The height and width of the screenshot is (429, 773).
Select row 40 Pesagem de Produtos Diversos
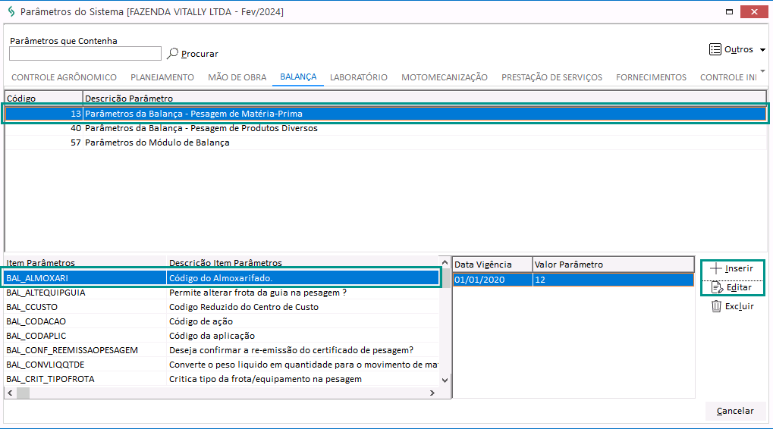(x=385, y=128)
